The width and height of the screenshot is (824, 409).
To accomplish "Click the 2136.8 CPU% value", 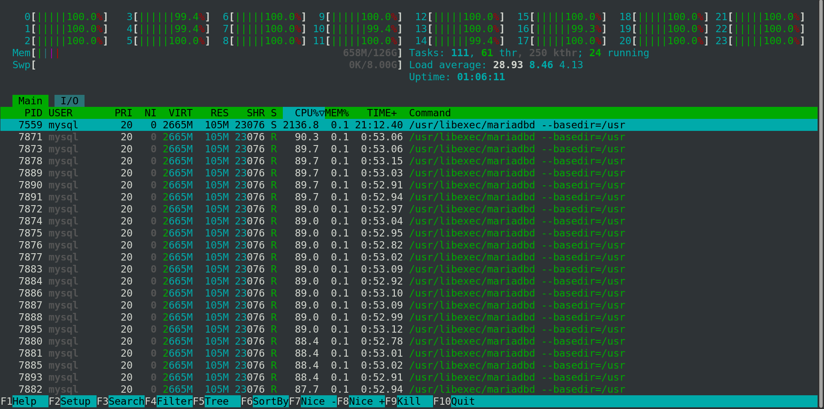I will (301, 125).
